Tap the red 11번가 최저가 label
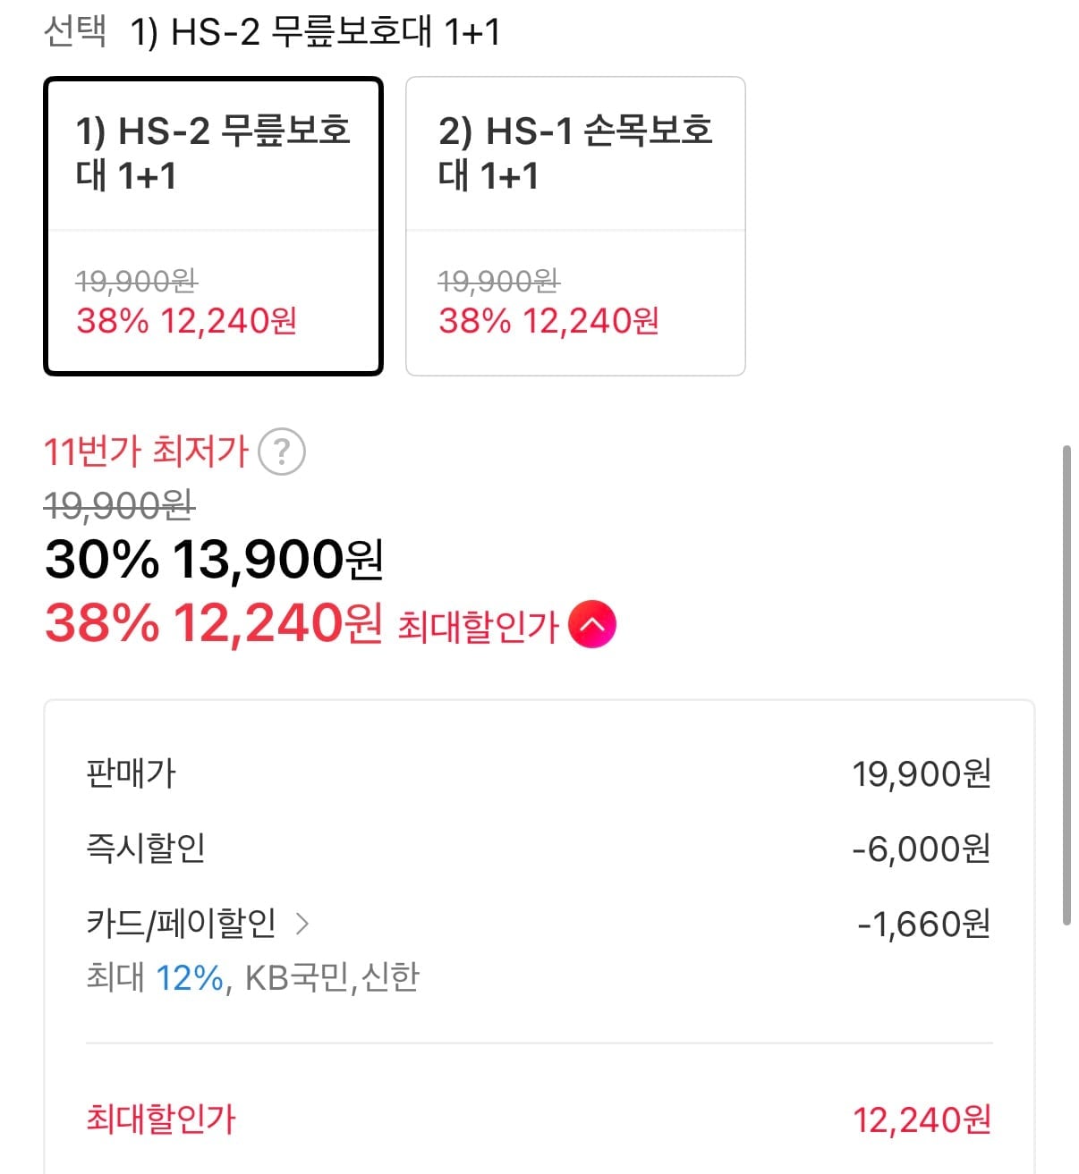 [x=146, y=451]
